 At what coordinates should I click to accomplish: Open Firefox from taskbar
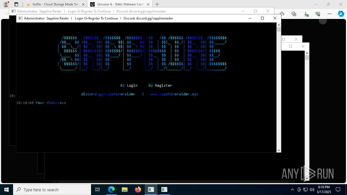click(x=138, y=190)
